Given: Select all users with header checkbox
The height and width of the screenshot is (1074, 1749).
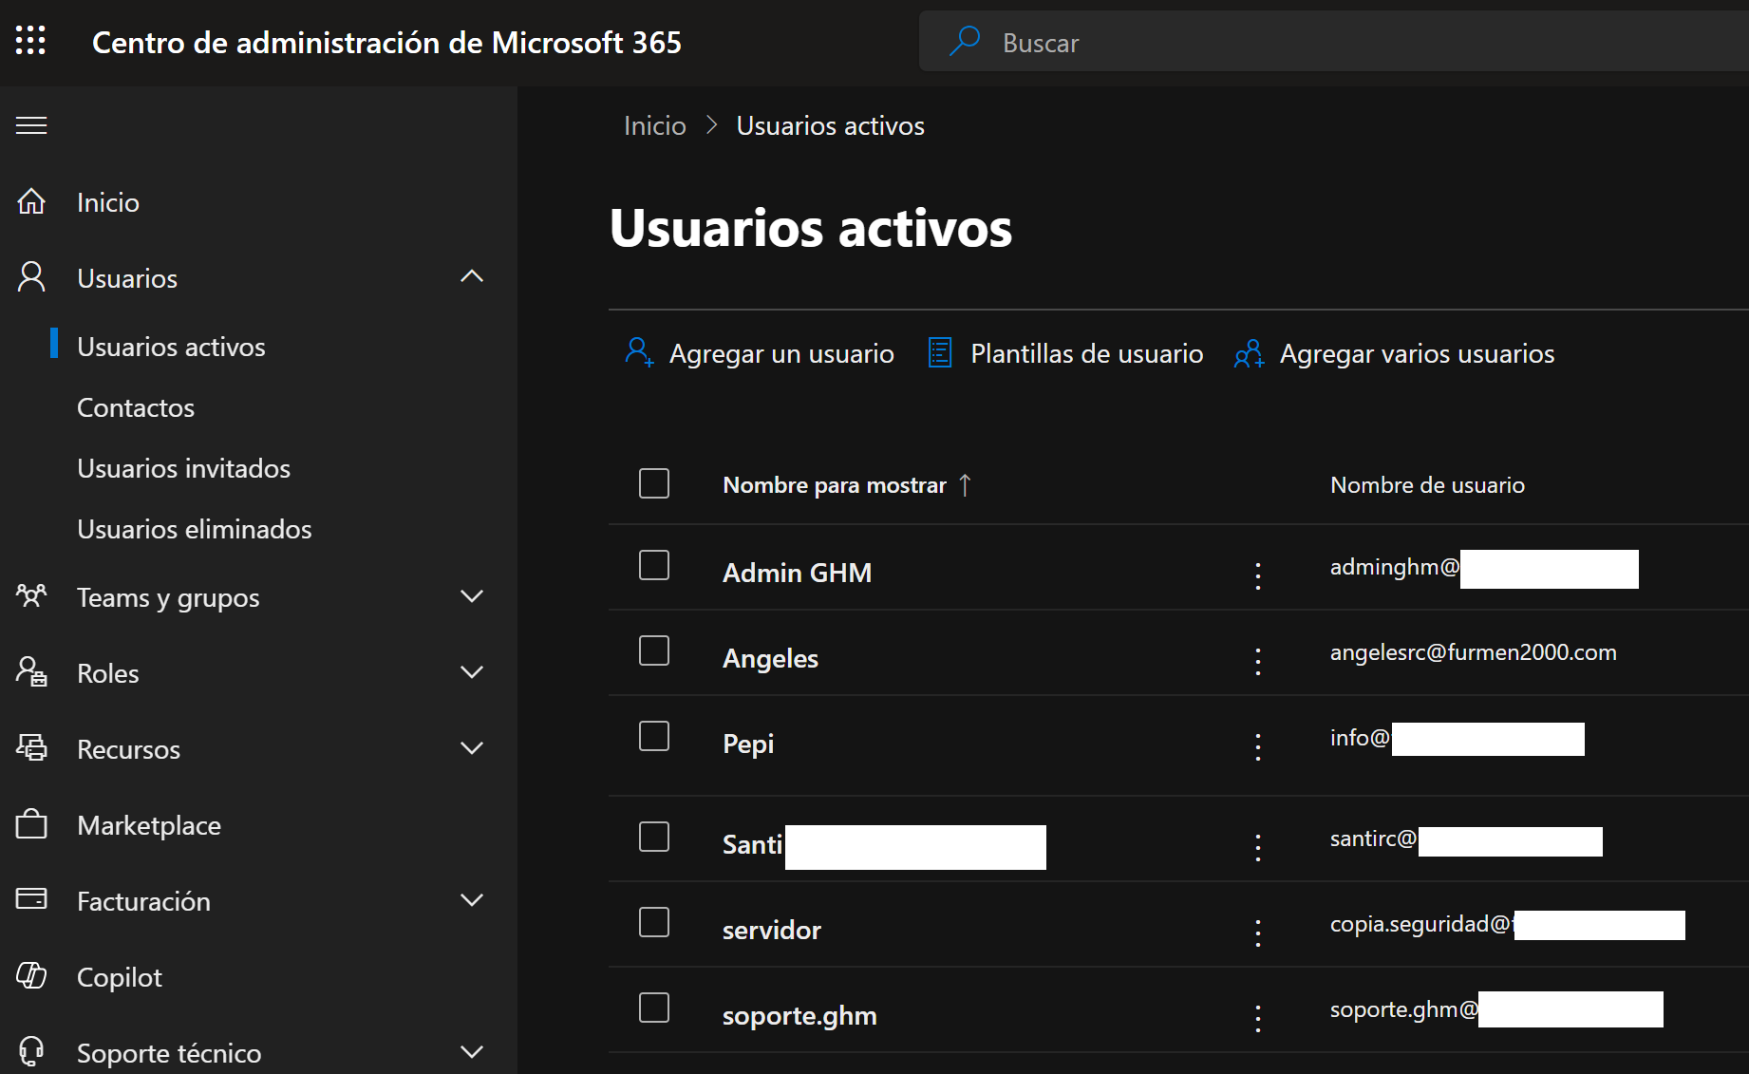Looking at the screenshot, I should (x=654, y=483).
